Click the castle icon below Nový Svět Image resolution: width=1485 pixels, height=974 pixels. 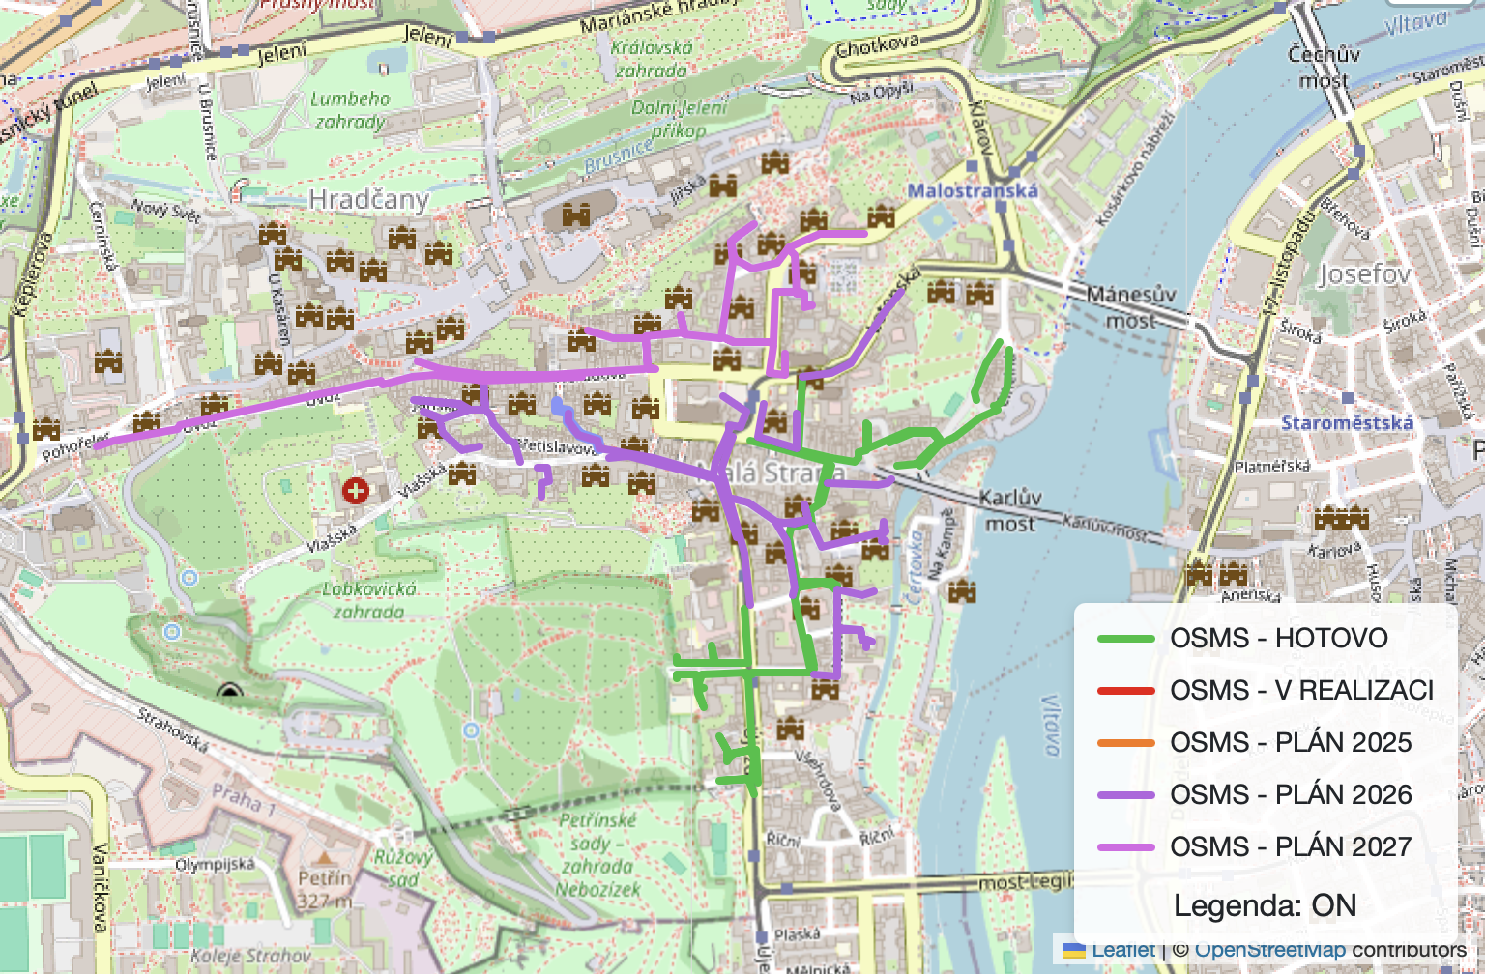click(x=273, y=234)
